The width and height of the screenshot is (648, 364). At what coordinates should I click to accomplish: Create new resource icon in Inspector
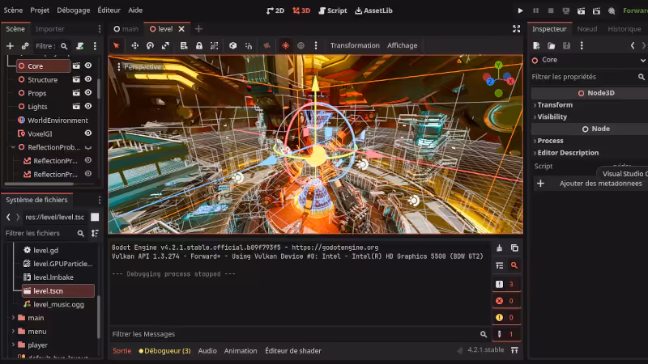[x=536, y=45]
